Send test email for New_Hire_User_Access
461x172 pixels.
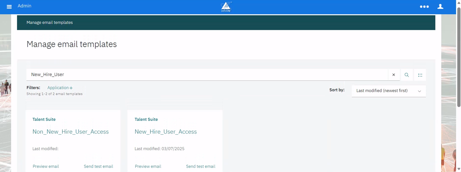click(201, 166)
